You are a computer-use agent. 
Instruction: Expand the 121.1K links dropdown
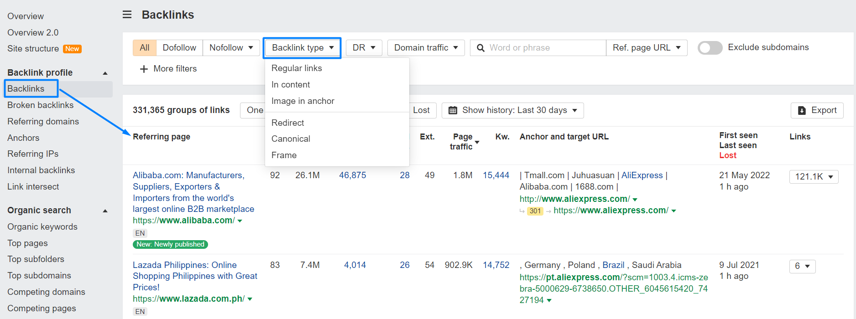(x=814, y=177)
